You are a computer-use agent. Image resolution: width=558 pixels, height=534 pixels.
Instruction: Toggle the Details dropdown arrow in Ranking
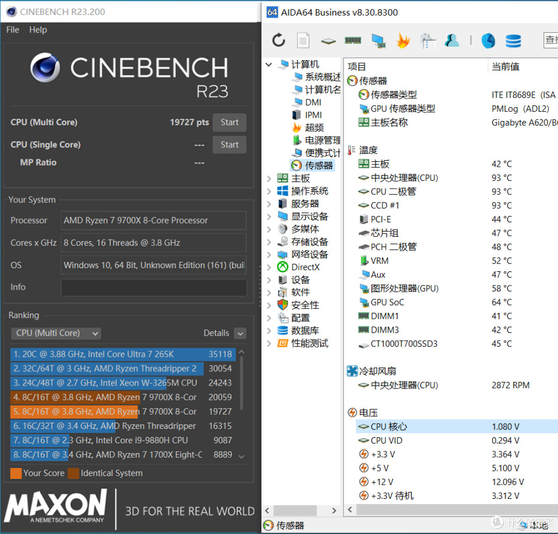coord(240,333)
